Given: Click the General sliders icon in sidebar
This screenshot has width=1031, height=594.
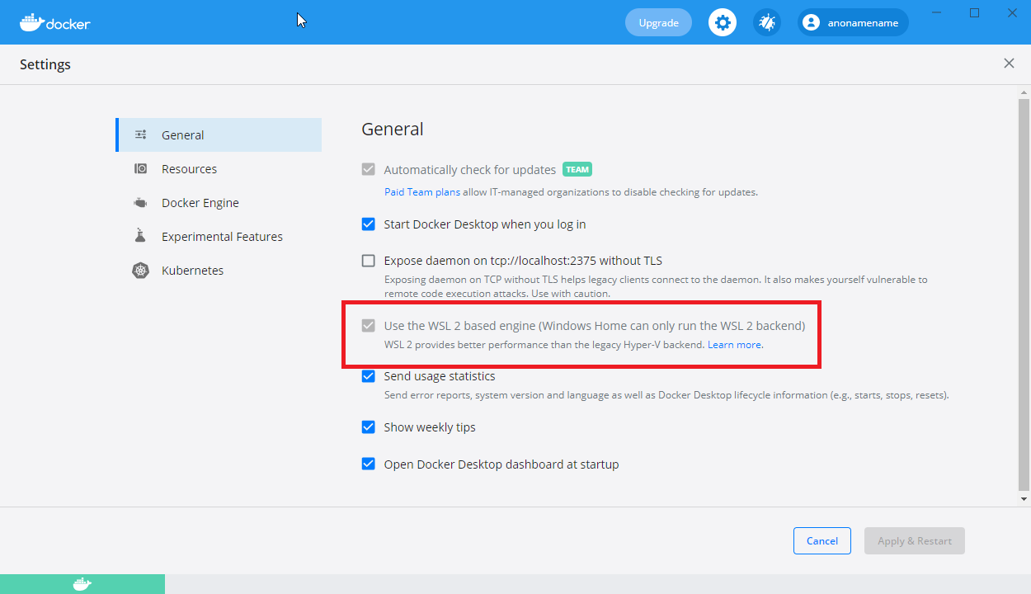Looking at the screenshot, I should tap(141, 134).
